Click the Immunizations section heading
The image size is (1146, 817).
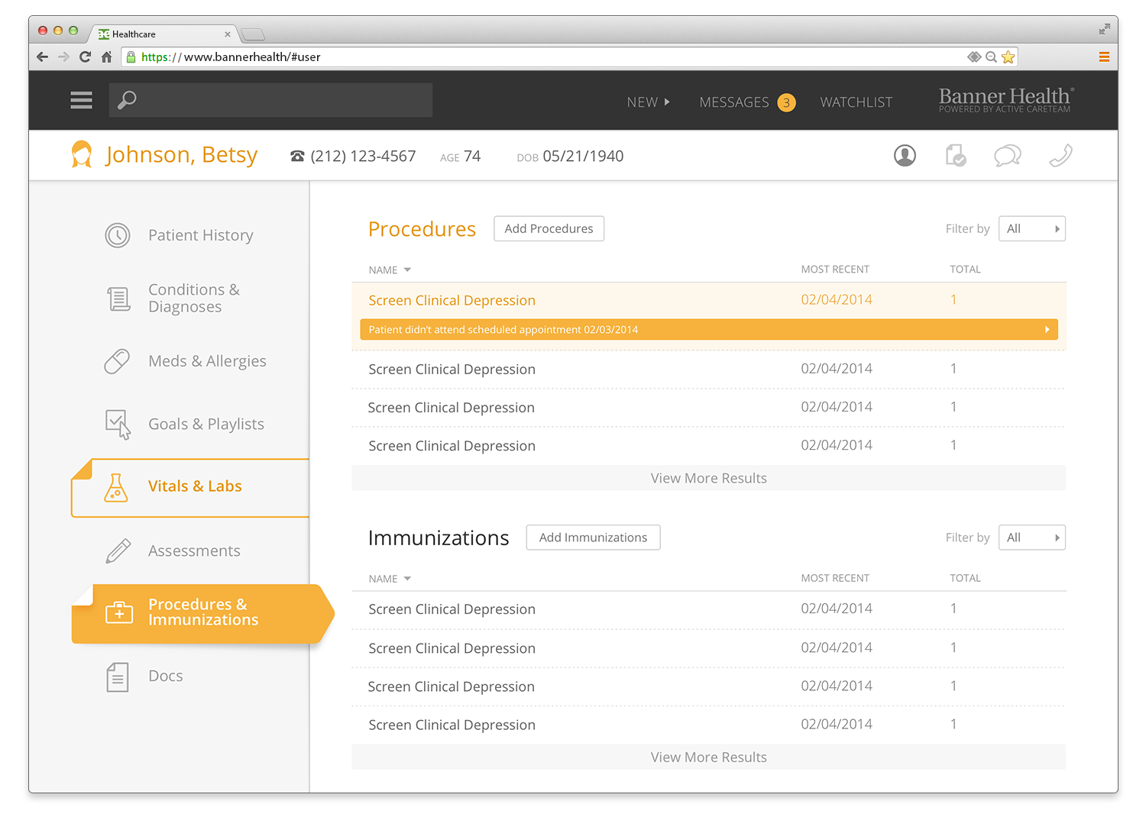pos(439,538)
